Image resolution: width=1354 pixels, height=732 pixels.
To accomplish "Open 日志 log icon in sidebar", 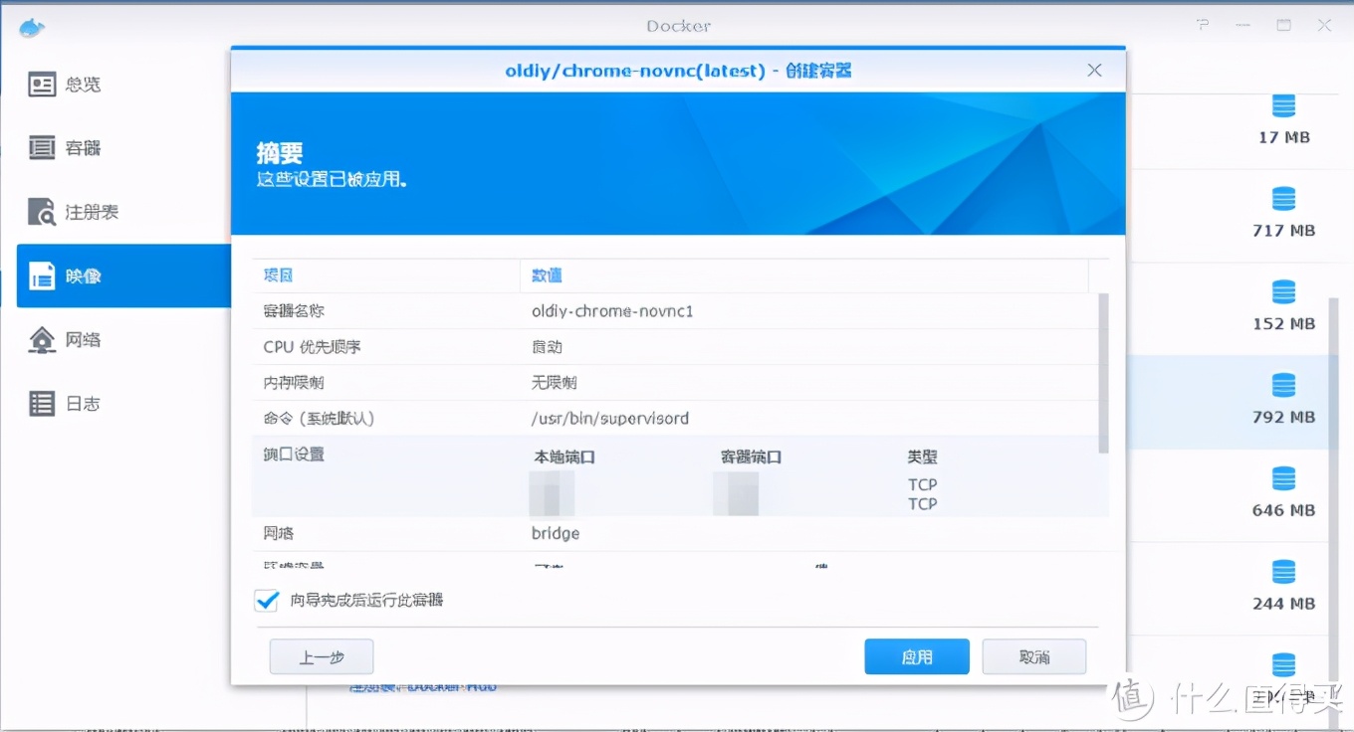I will [x=42, y=403].
